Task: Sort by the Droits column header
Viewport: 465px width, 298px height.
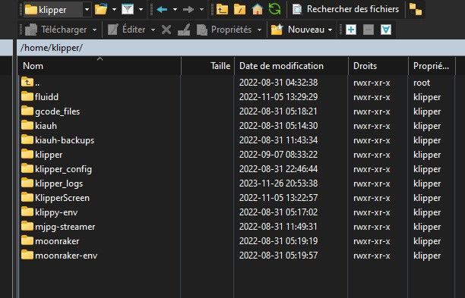Action: point(378,66)
